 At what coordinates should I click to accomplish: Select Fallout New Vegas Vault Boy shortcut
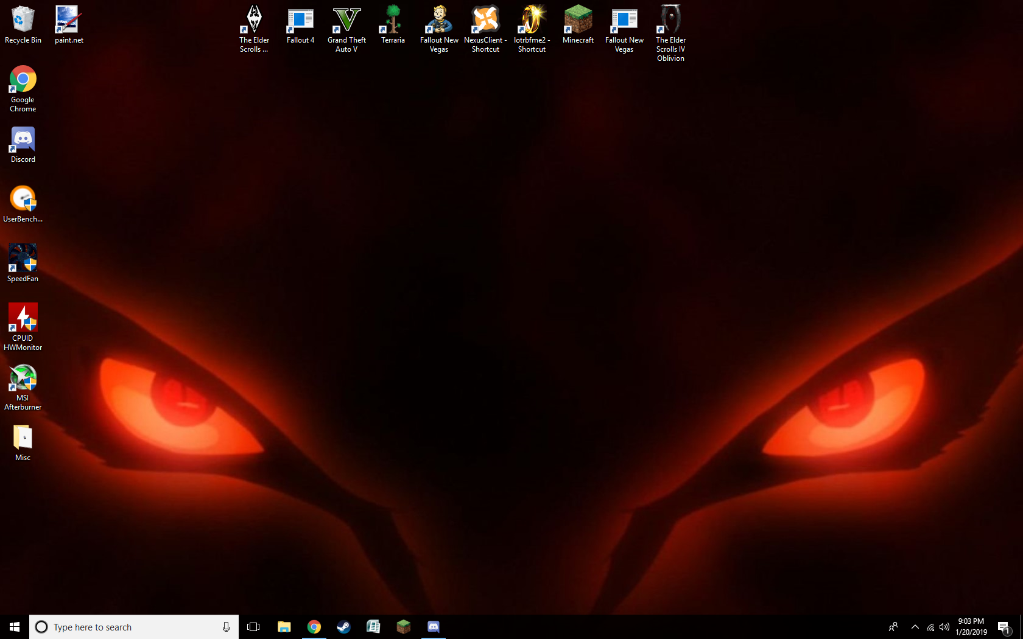click(x=439, y=29)
